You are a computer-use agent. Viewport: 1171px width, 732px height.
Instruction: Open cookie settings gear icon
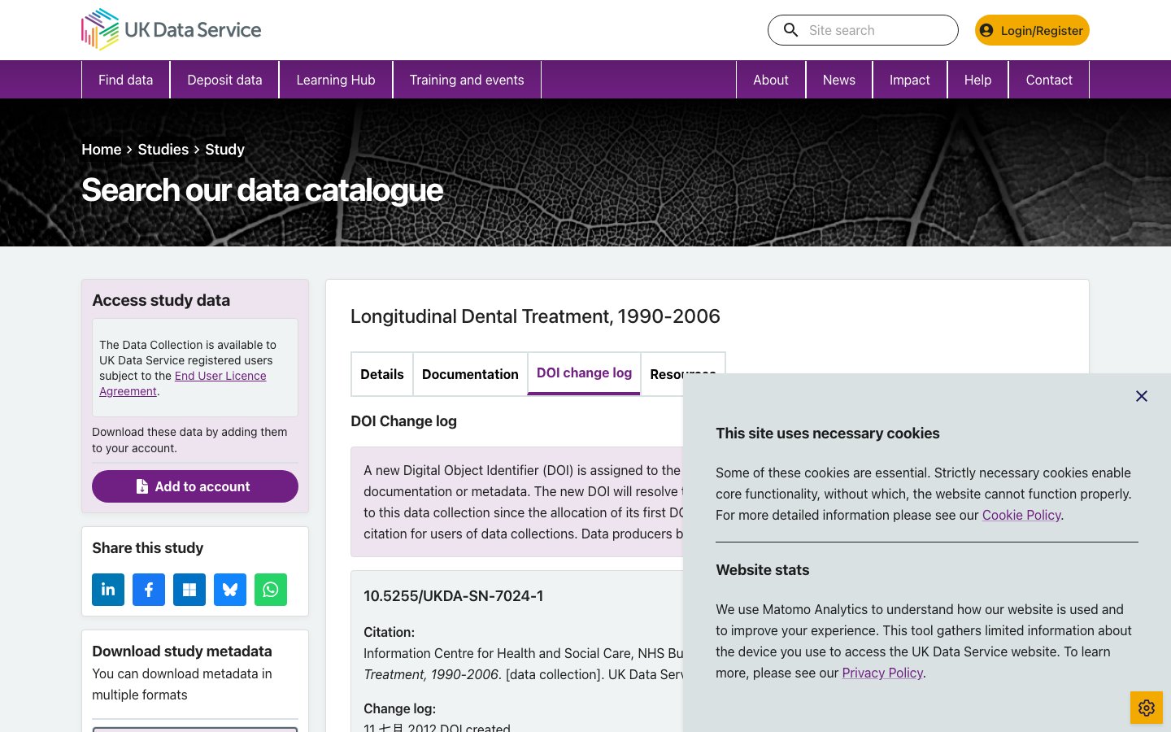(x=1147, y=708)
